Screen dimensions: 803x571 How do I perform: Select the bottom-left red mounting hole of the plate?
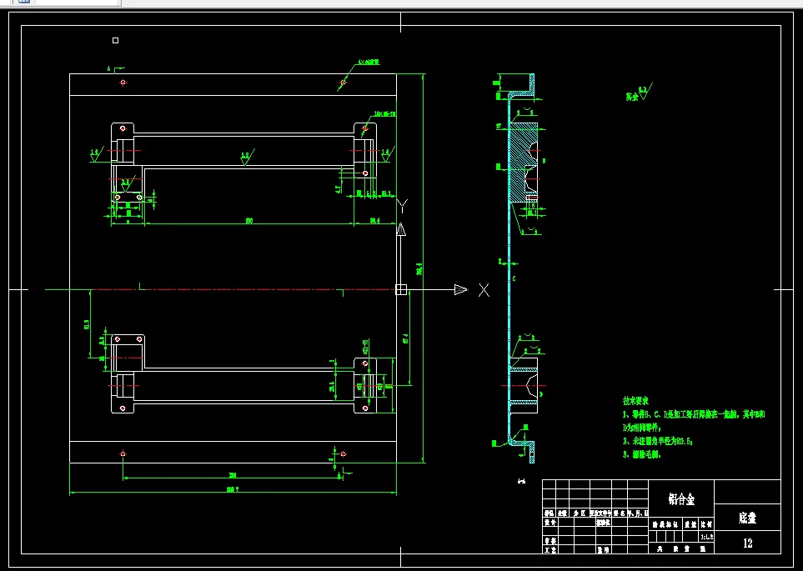[123, 453]
